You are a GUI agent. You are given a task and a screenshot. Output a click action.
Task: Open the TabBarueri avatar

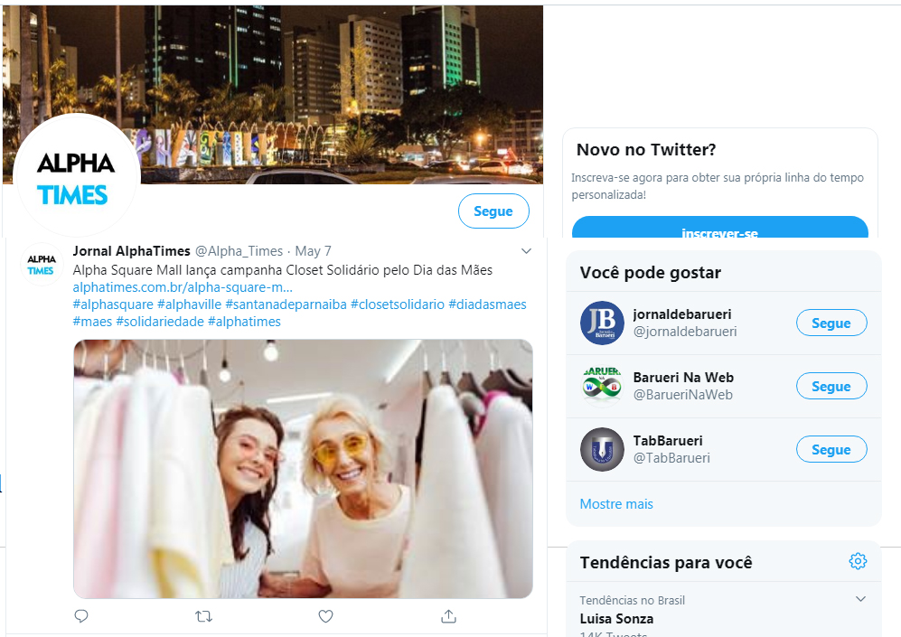click(602, 449)
